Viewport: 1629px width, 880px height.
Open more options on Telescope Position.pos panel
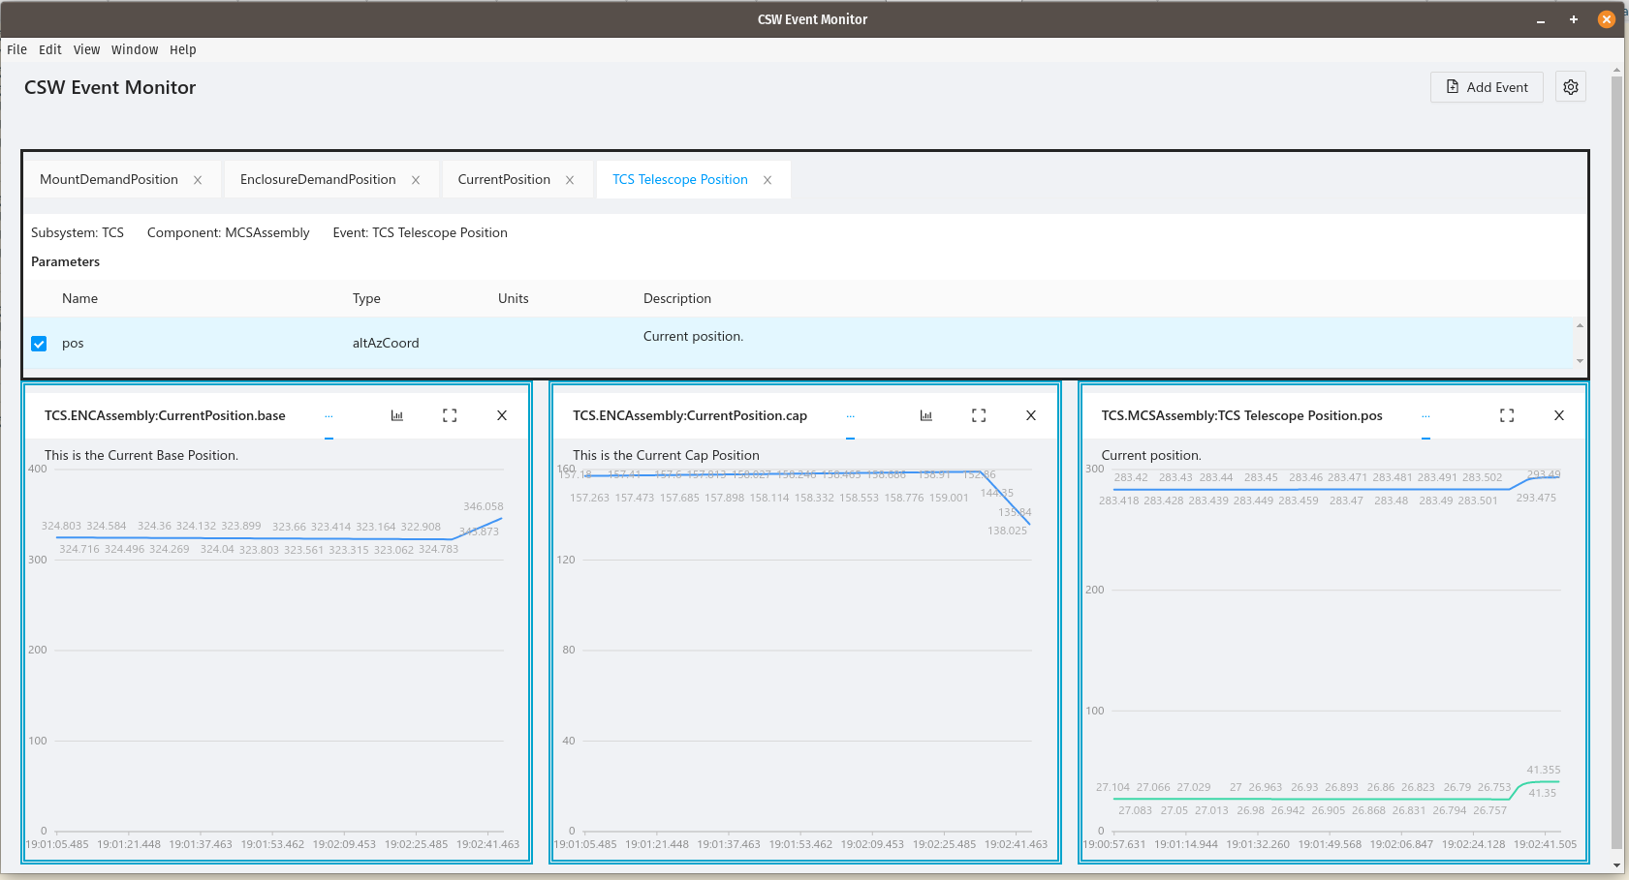click(x=1425, y=416)
